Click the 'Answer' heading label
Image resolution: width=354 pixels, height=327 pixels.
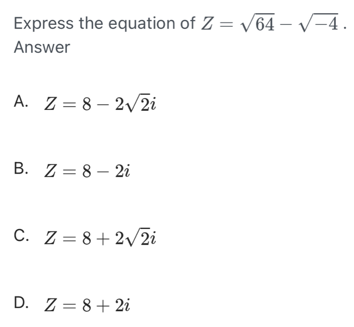point(42,47)
